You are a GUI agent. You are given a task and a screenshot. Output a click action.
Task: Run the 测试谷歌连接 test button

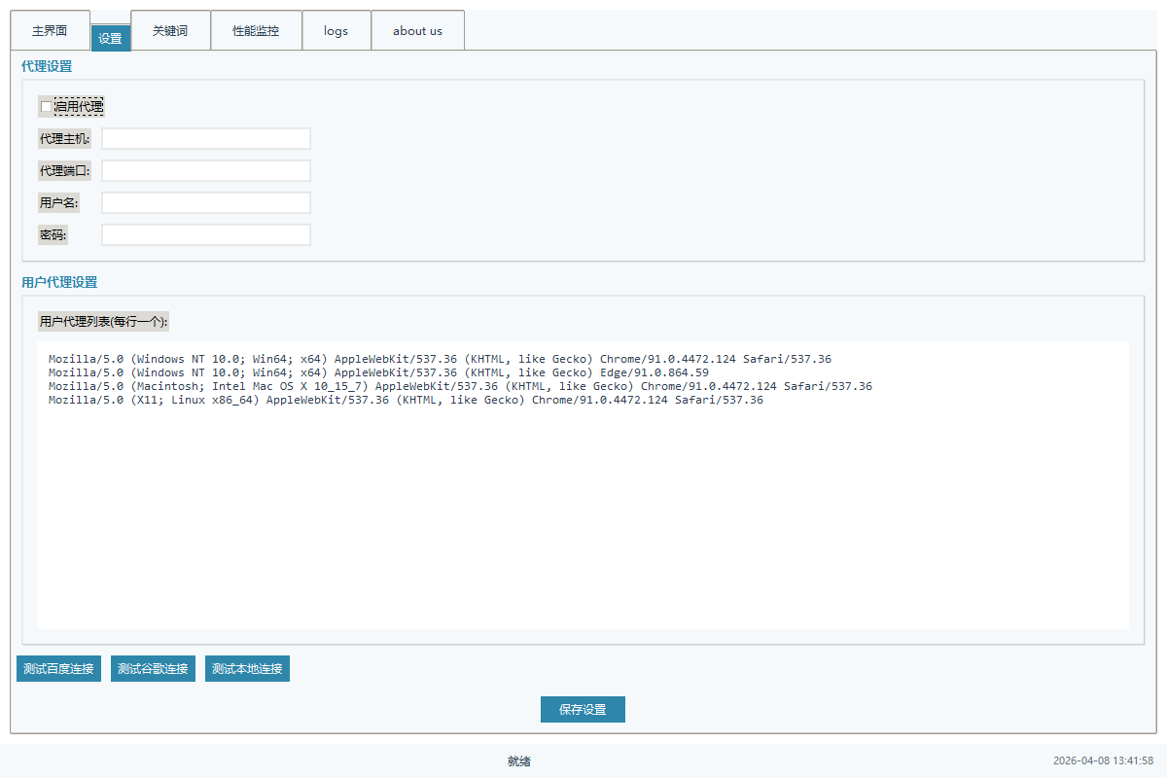pyautogui.click(x=153, y=669)
